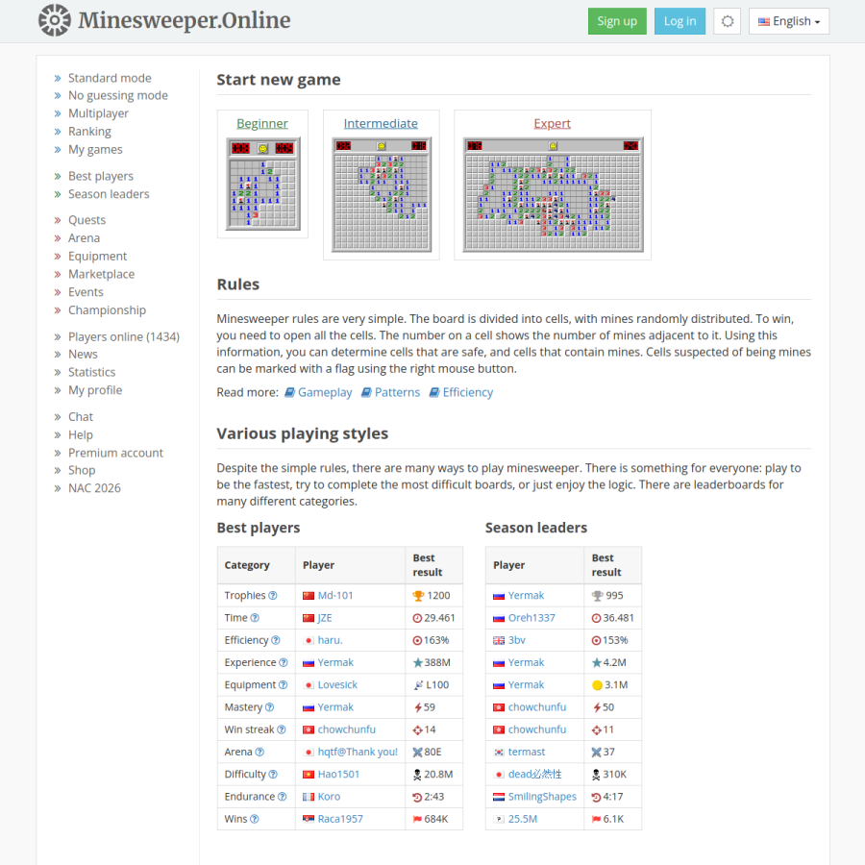Open No guessing mode in the sidebar
Viewport: 865px width, 865px height.
tap(118, 95)
